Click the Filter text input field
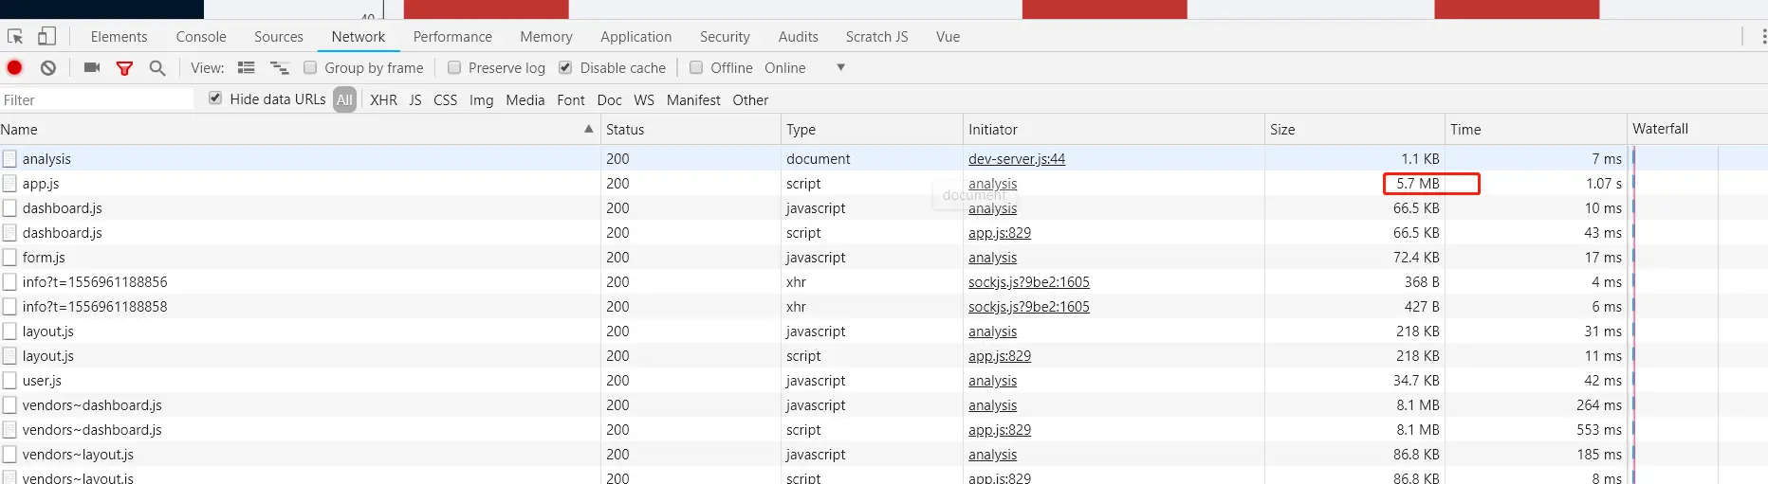Viewport: 1768px width, 484px height. [95, 99]
